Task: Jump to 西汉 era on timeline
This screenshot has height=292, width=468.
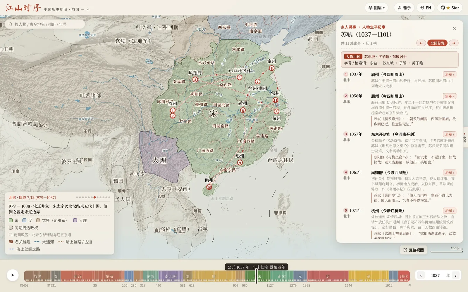Action: coord(78,276)
